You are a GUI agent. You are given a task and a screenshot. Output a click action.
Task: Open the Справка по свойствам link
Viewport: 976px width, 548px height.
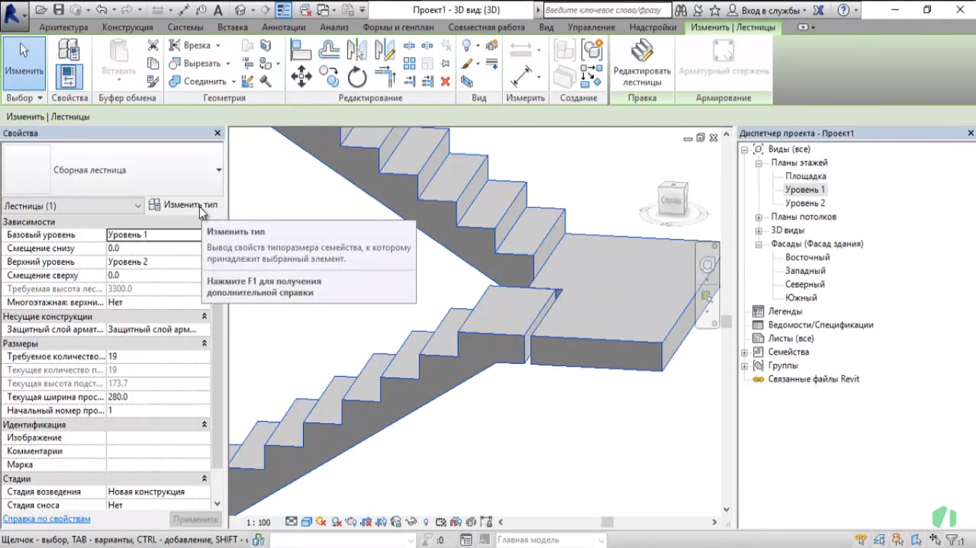coord(46,519)
